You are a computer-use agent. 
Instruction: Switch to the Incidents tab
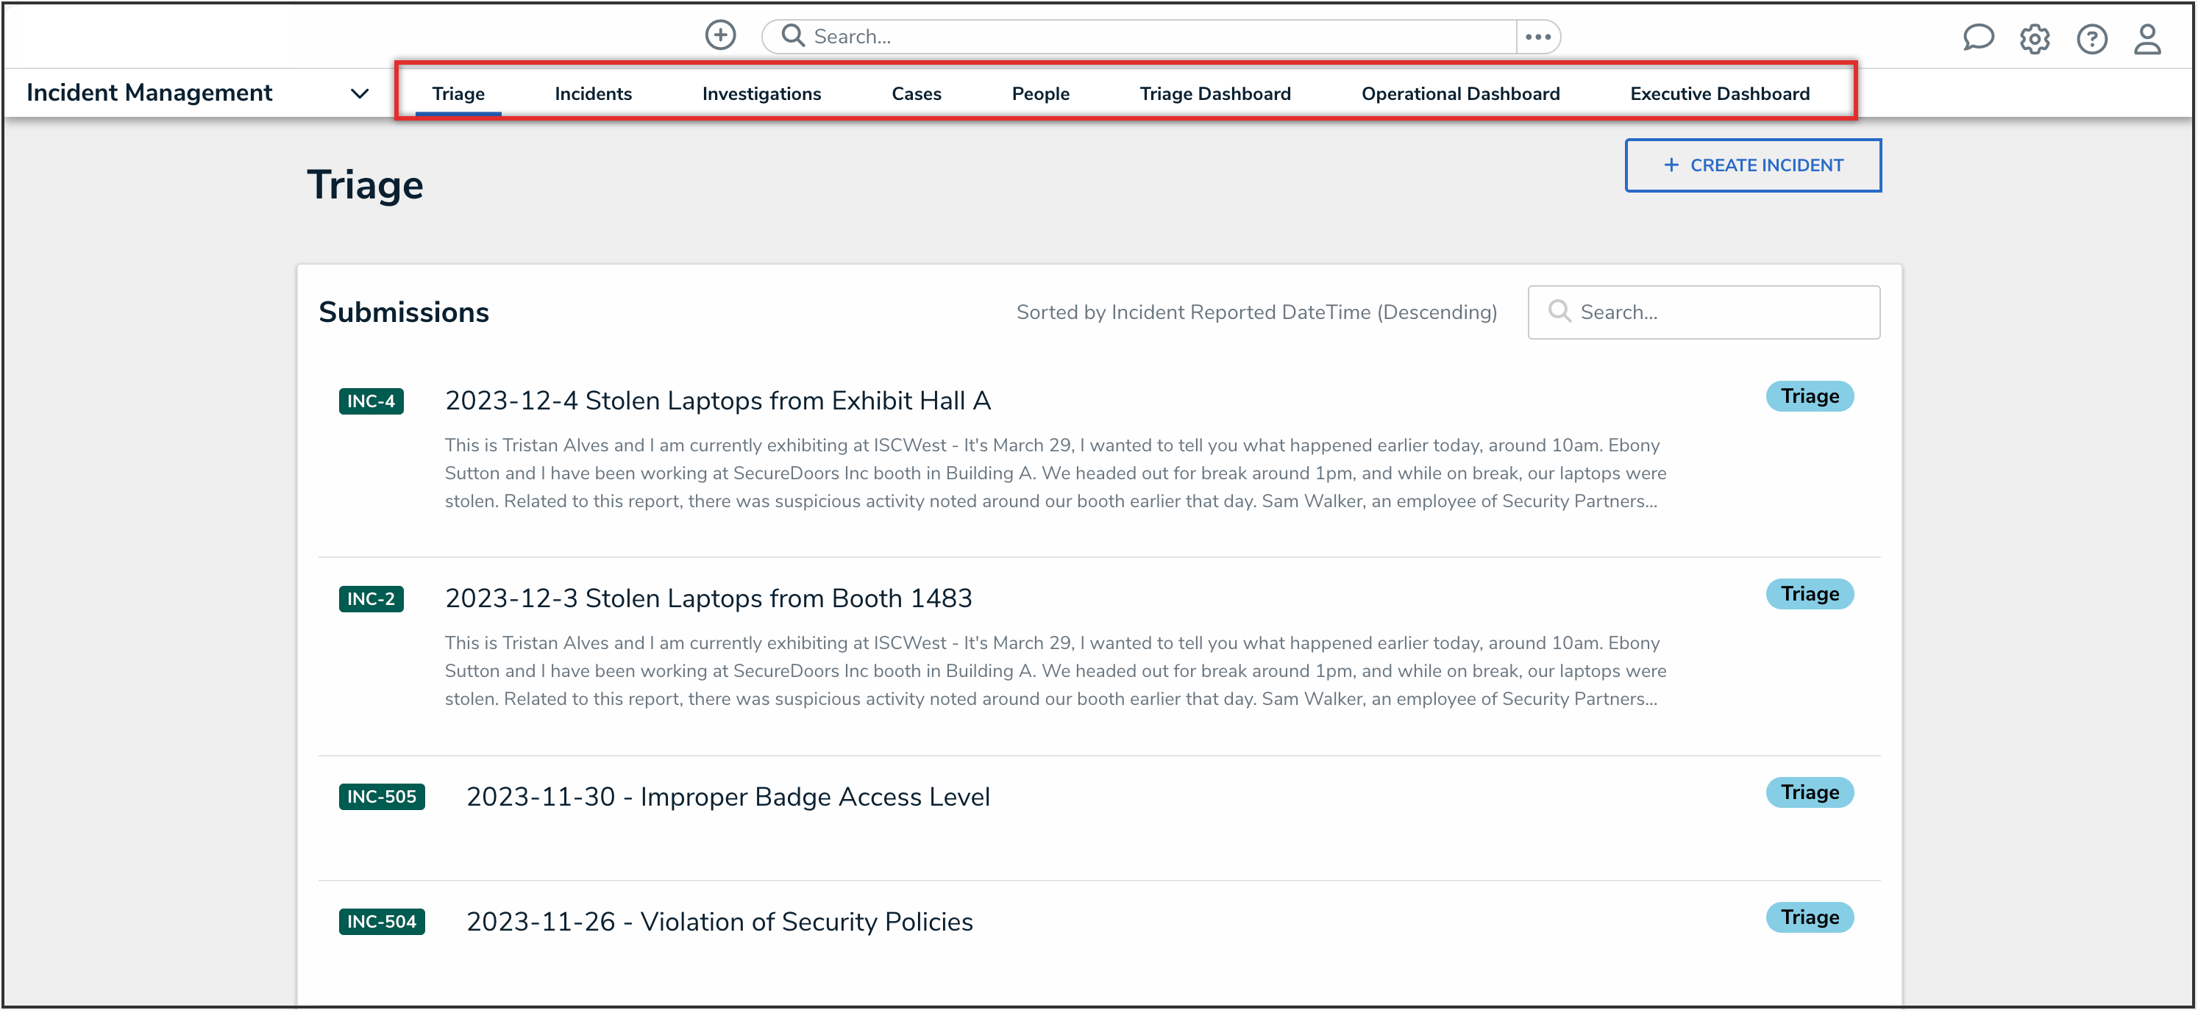[593, 94]
